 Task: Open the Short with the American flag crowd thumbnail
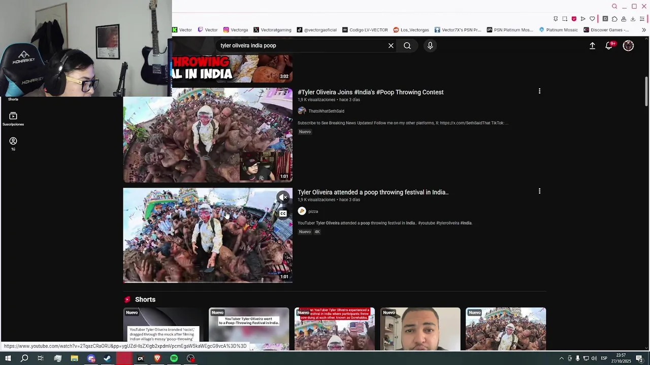[335, 328]
